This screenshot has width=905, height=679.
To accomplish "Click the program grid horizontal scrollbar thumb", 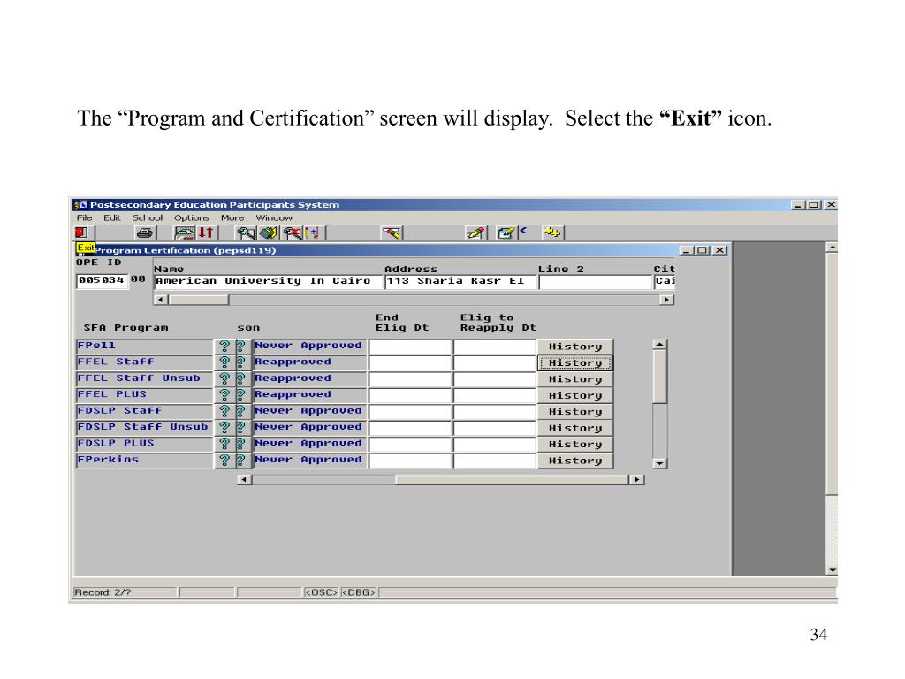I will click(x=512, y=480).
